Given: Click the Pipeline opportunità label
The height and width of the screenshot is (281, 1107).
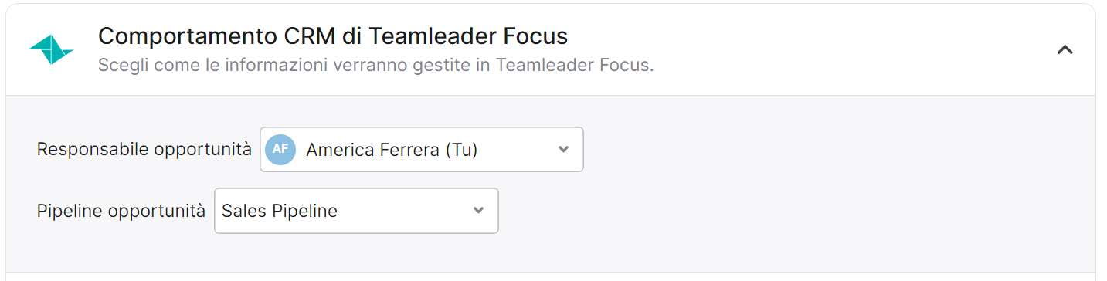Looking at the screenshot, I should tap(121, 211).
